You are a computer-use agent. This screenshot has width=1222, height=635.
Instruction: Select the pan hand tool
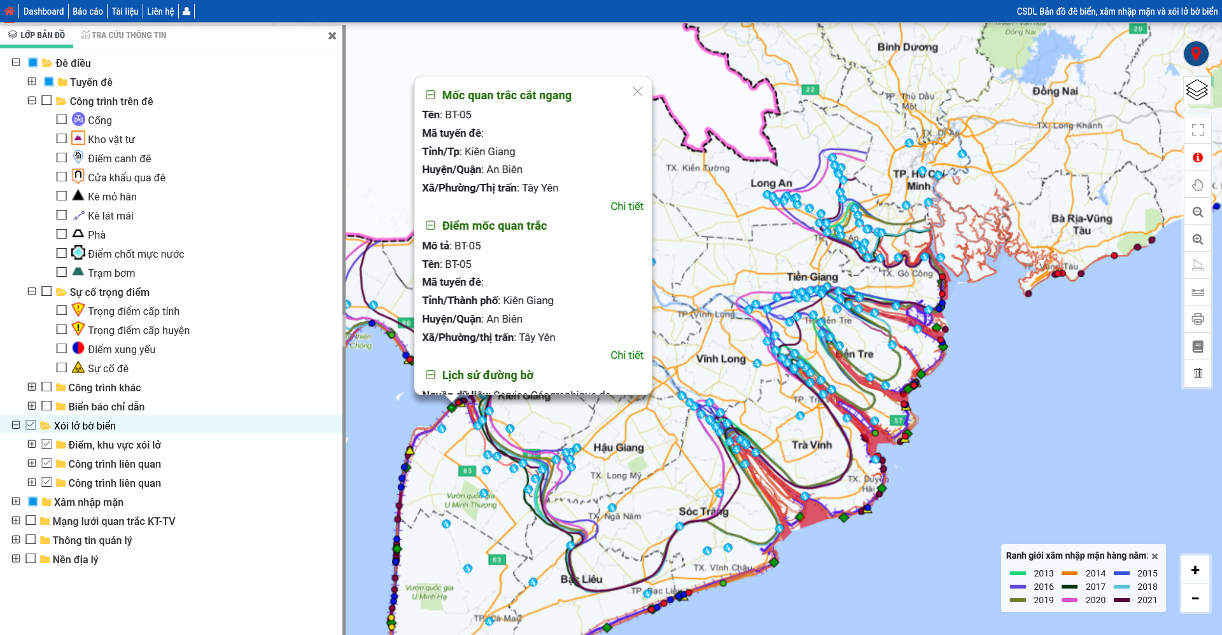[x=1198, y=185]
